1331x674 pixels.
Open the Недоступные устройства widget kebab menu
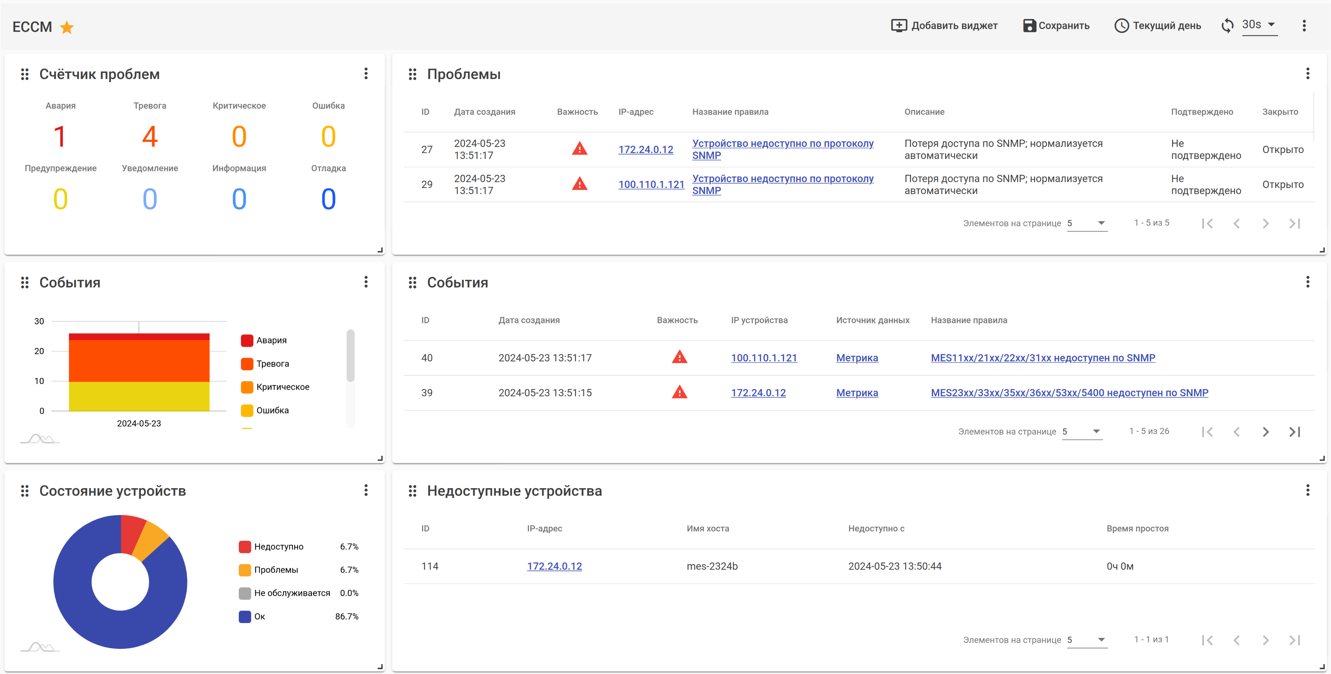point(1307,490)
